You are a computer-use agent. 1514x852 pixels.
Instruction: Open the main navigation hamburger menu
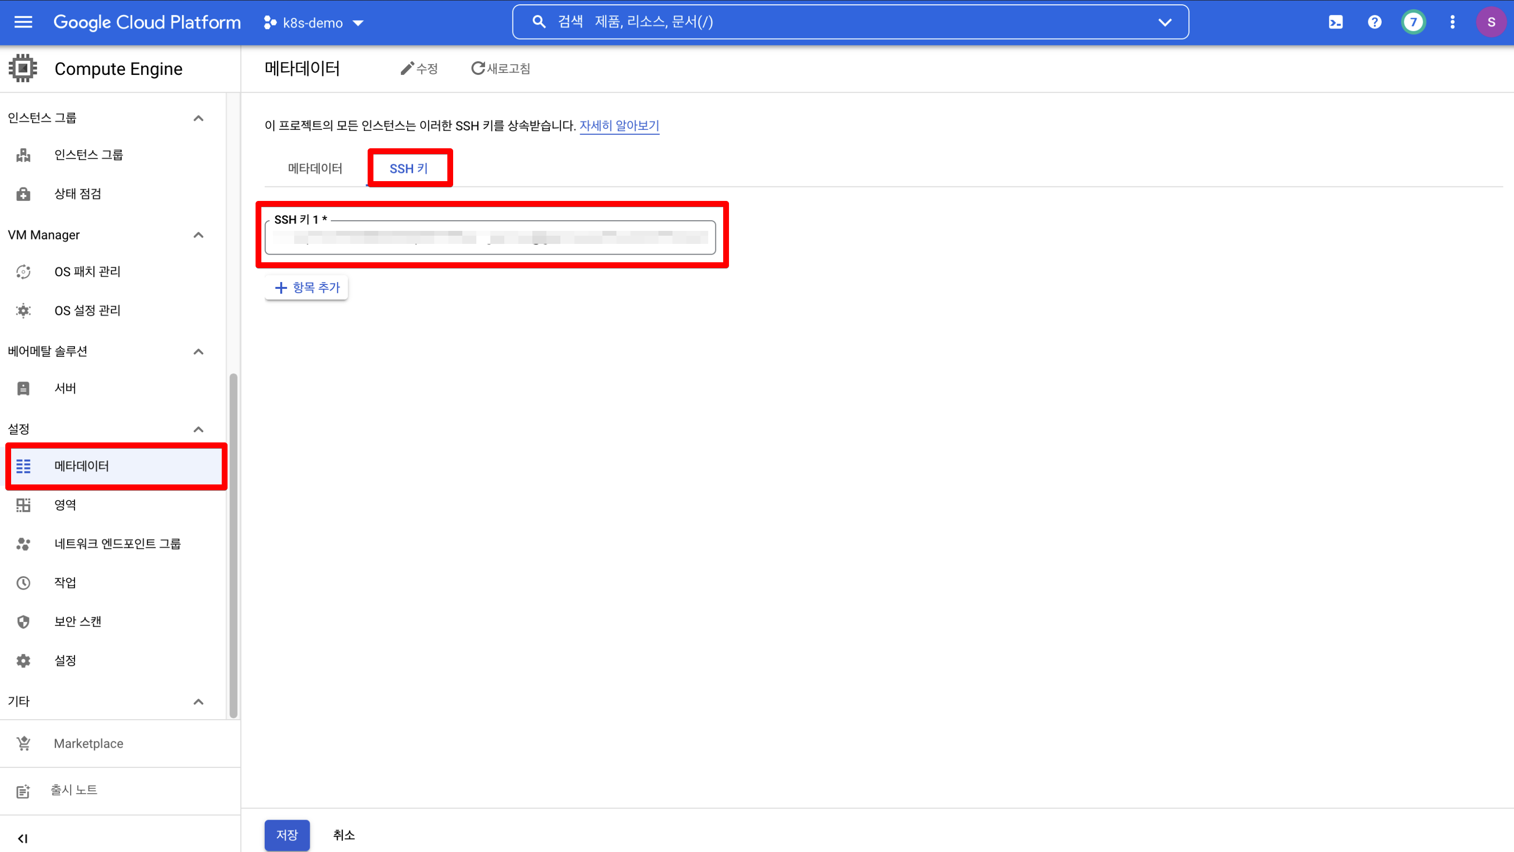click(x=23, y=22)
